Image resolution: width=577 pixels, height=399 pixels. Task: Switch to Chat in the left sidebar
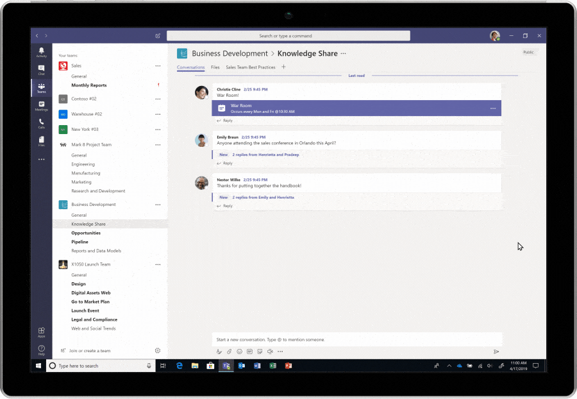42,70
